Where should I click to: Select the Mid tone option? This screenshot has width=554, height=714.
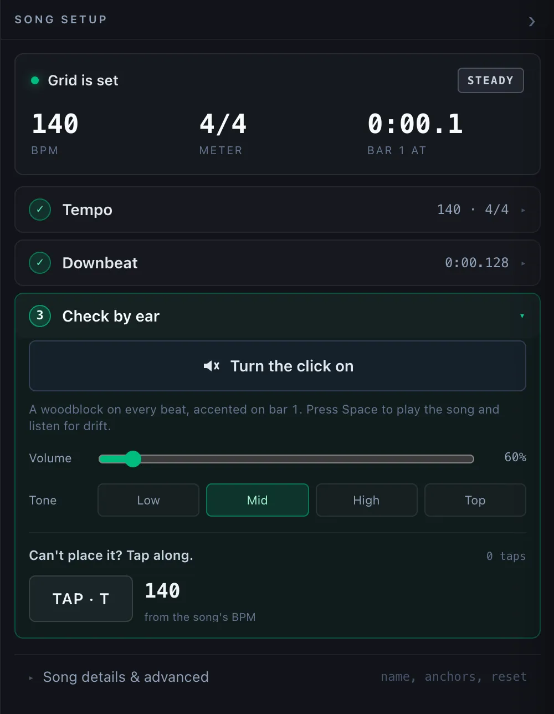258,500
